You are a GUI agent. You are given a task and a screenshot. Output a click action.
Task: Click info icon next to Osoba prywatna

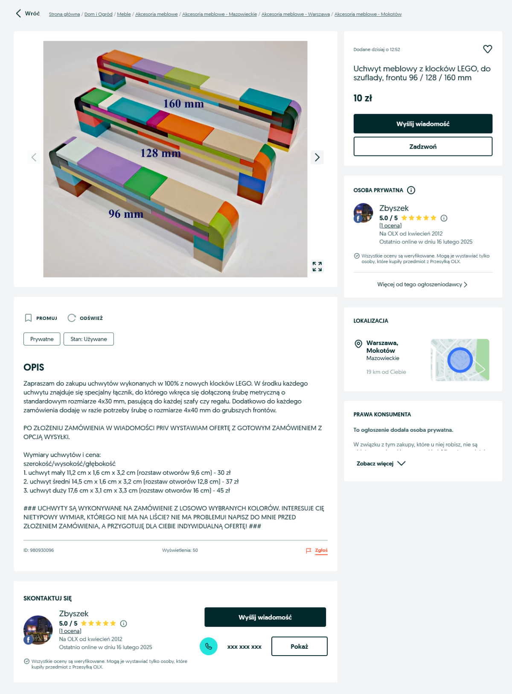(411, 190)
